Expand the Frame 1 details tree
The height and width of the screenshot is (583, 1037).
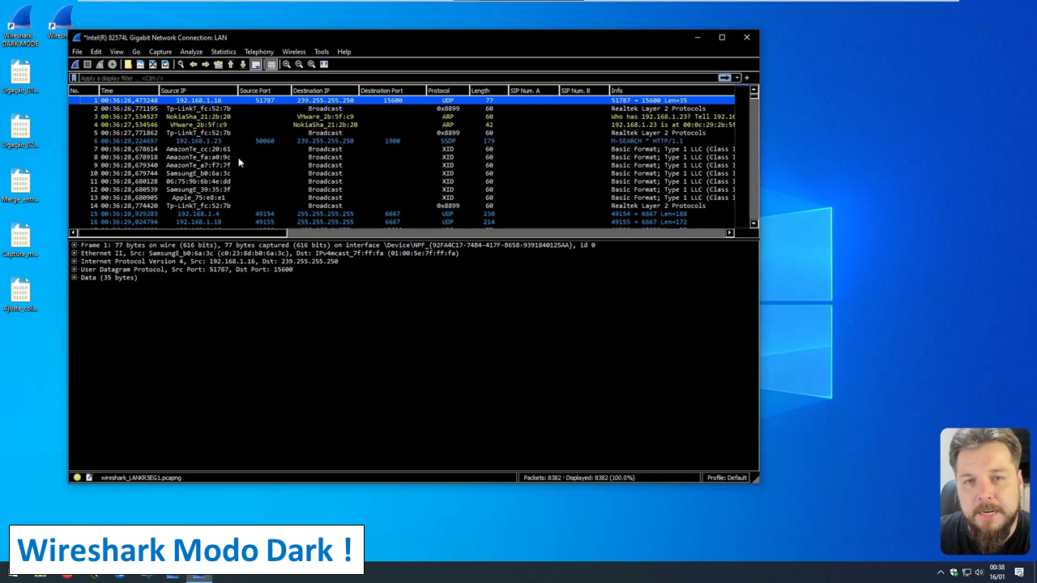click(x=75, y=245)
